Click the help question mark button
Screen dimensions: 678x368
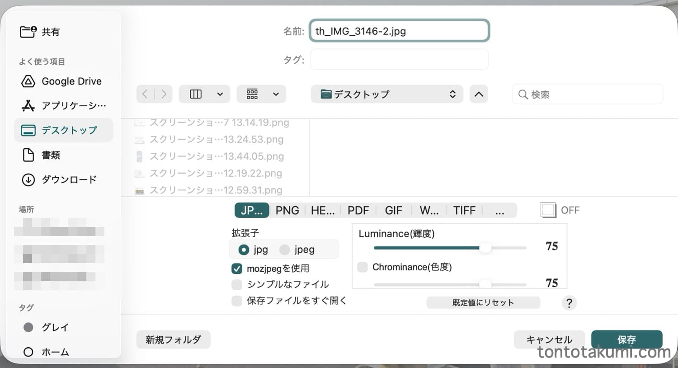click(569, 303)
